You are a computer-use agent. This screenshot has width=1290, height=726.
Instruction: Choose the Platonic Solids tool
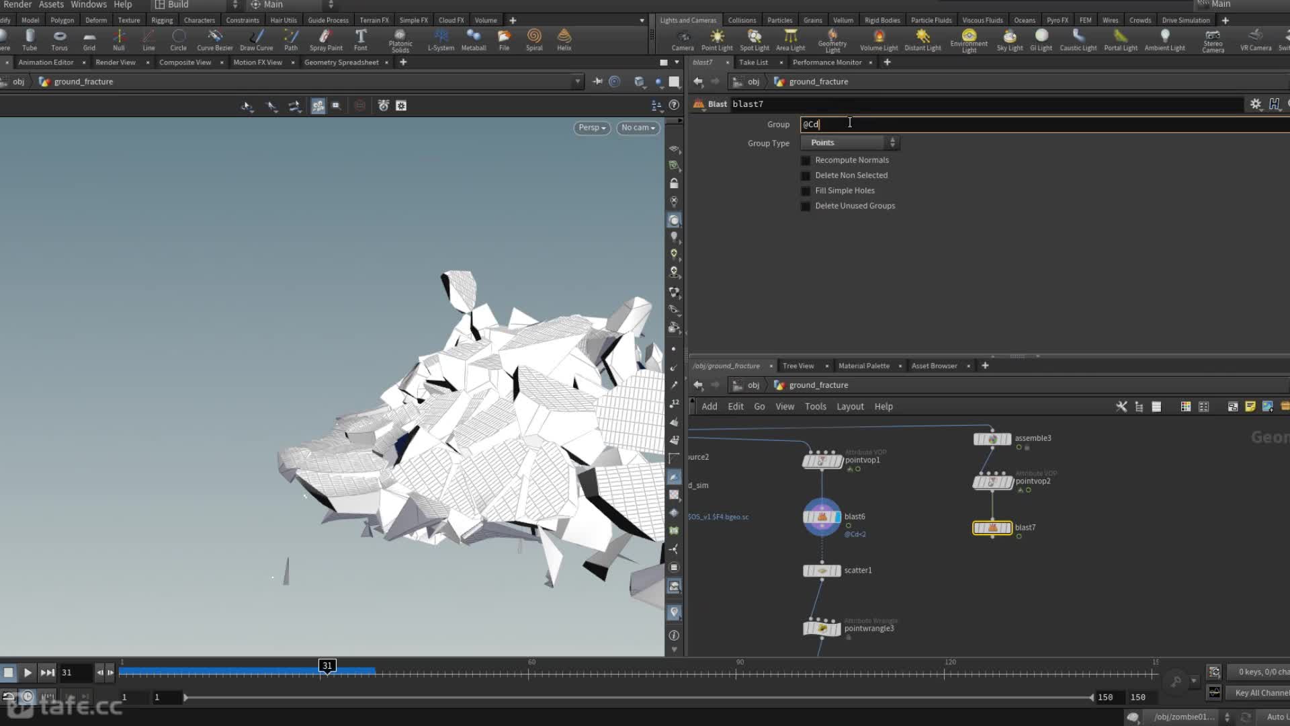pos(400,40)
